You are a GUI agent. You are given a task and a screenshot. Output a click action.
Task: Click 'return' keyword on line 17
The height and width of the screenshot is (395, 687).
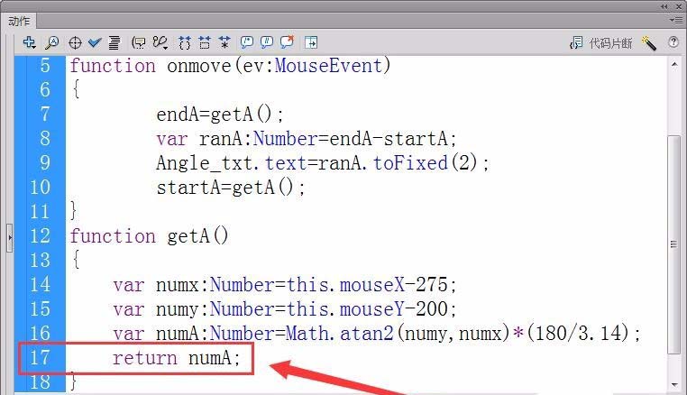pos(144,358)
